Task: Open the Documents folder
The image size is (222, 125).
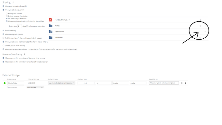Action: pos(59,38)
